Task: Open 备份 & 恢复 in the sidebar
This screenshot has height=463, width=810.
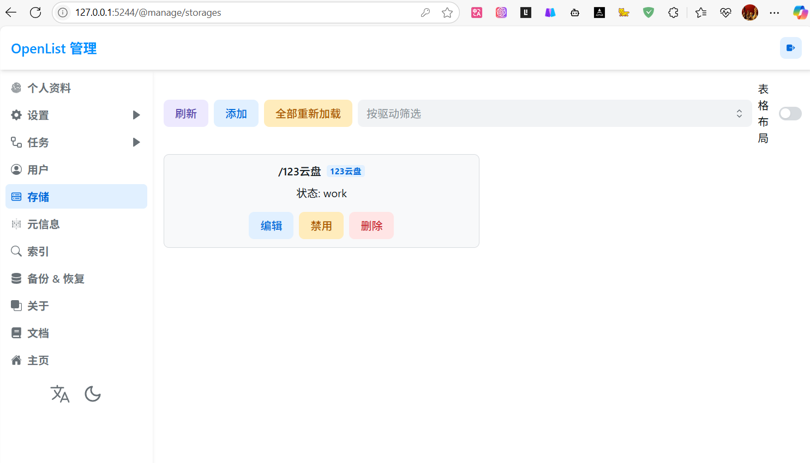Action: click(x=76, y=278)
